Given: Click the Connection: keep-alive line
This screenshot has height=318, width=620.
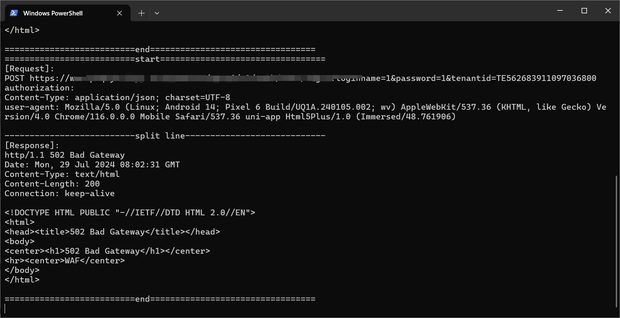Looking at the screenshot, I should coord(59,193).
